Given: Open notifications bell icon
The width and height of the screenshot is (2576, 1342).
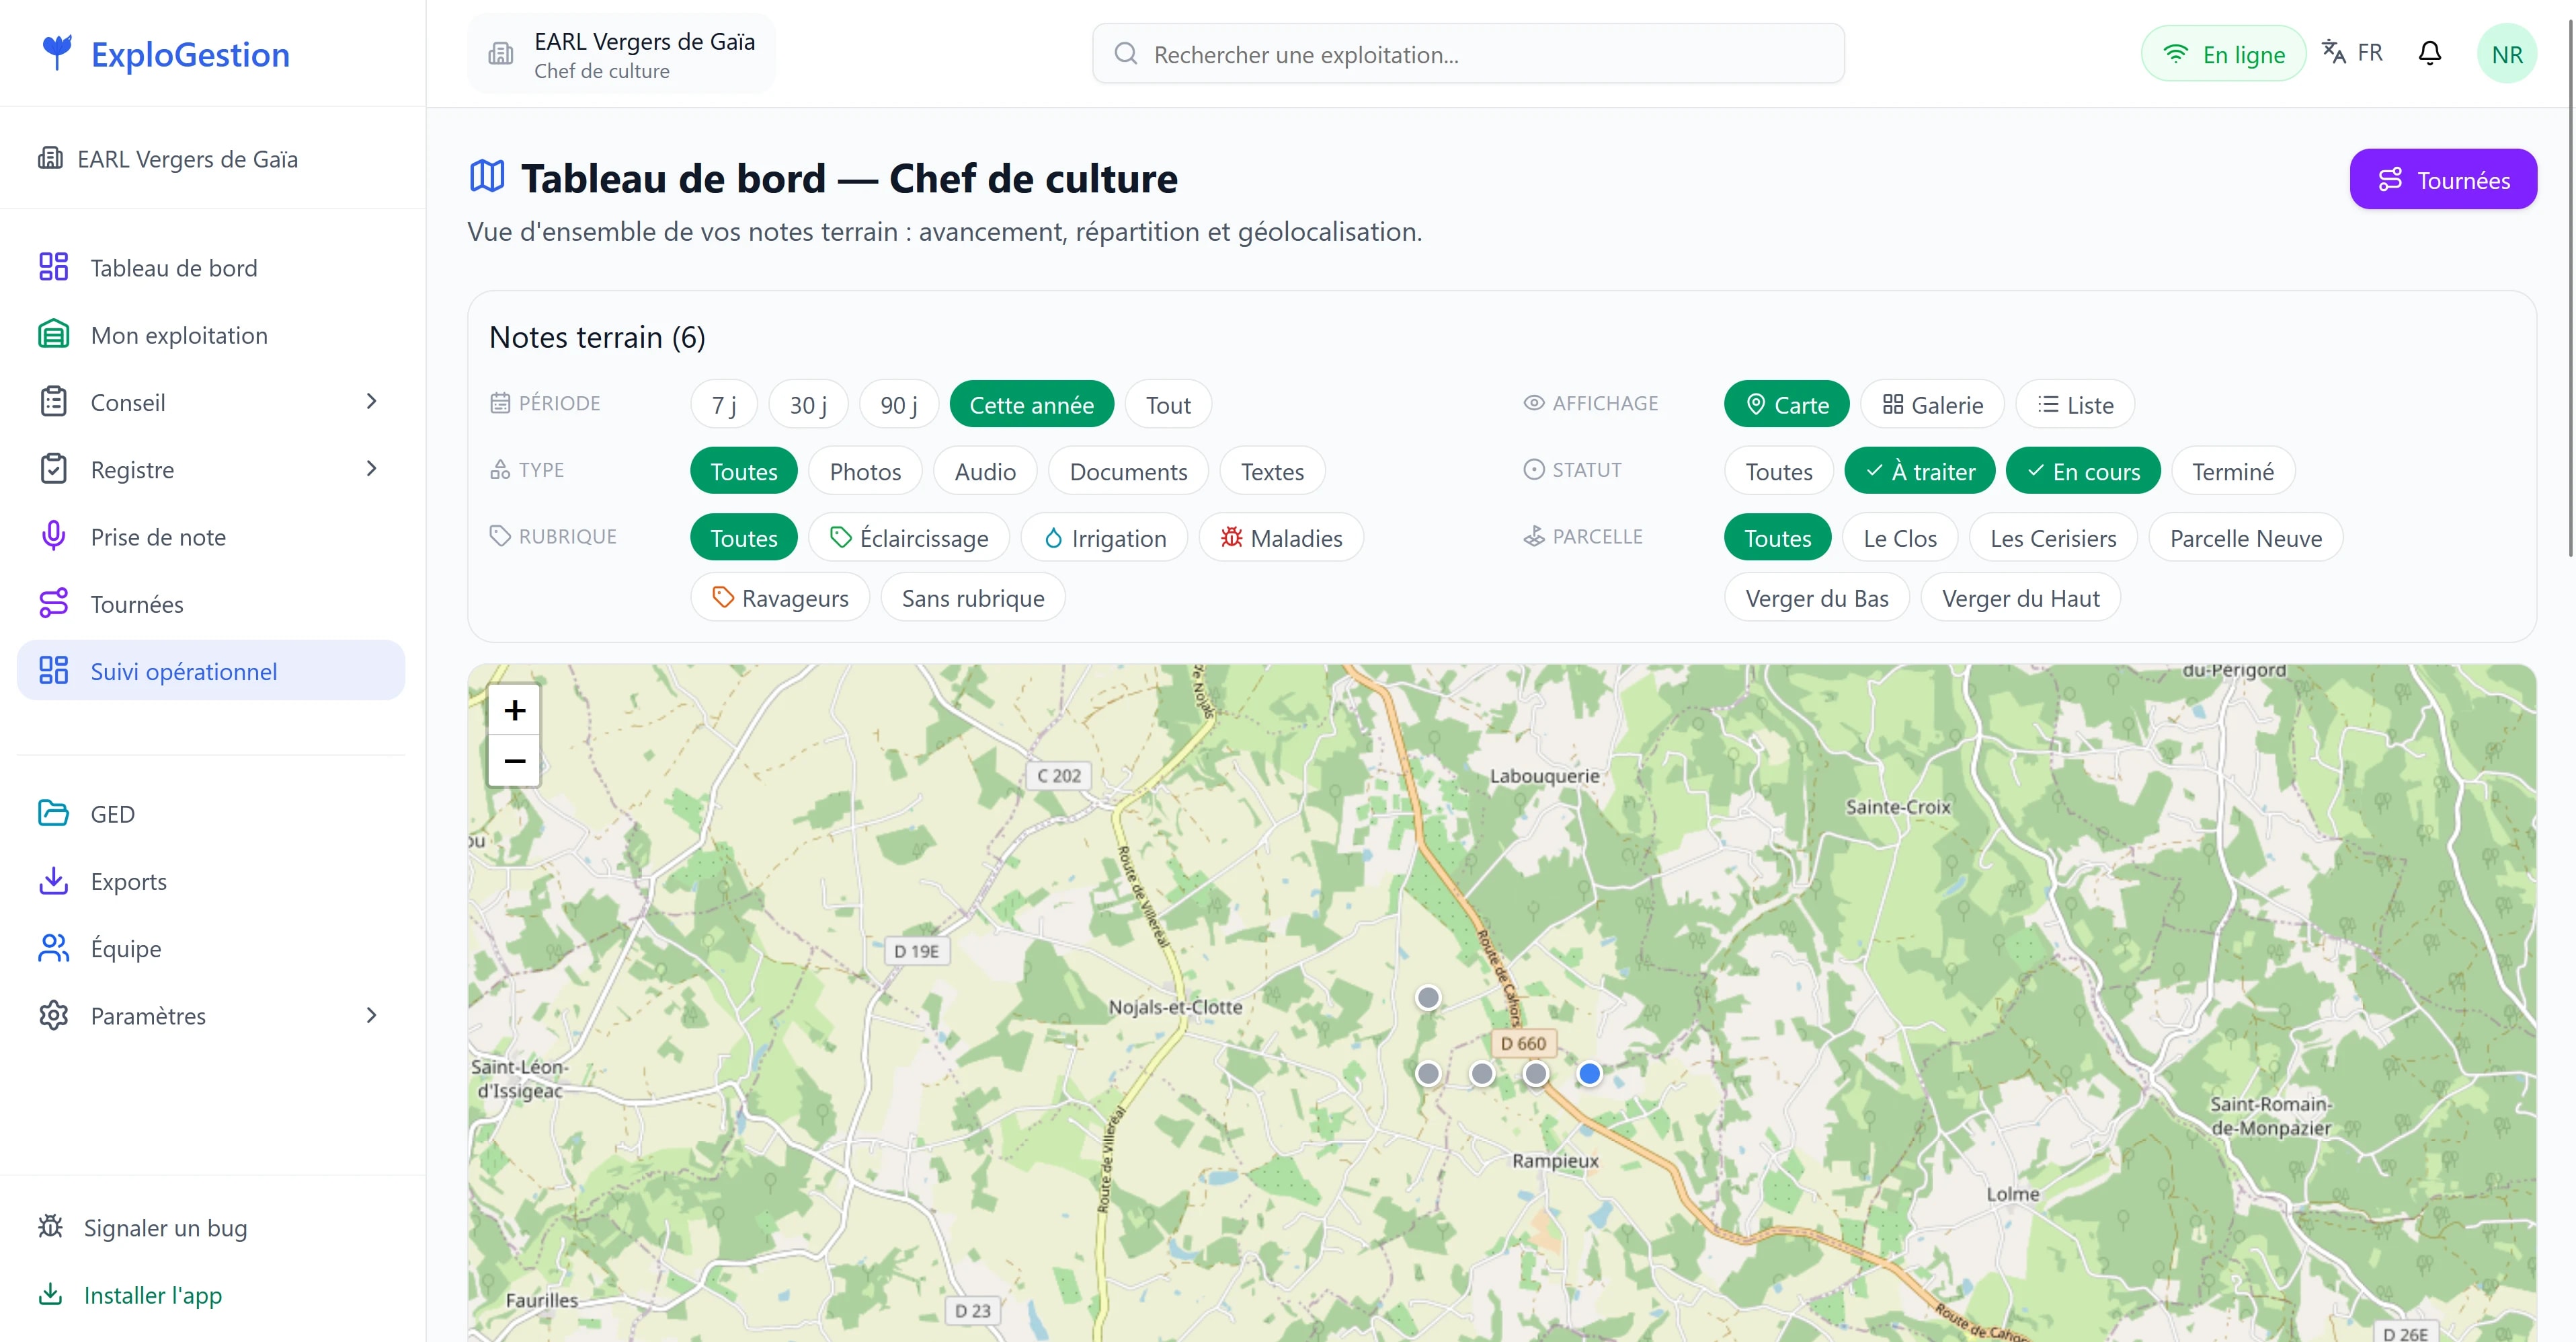Looking at the screenshot, I should coord(2430,53).
